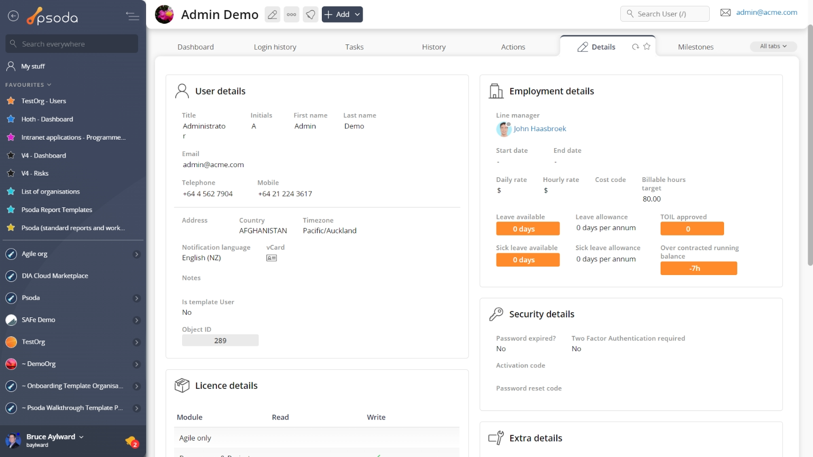Open Psoda (standard reports and work... favourite

tap(73, 228)
